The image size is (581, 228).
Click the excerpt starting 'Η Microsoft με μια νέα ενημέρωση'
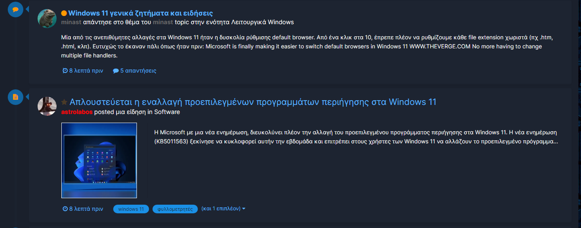pyautogui.click(x=356, y=136)
